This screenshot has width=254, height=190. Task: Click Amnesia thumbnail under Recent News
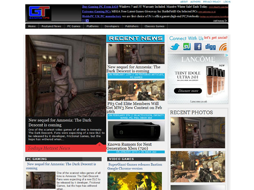click(136, 54)
